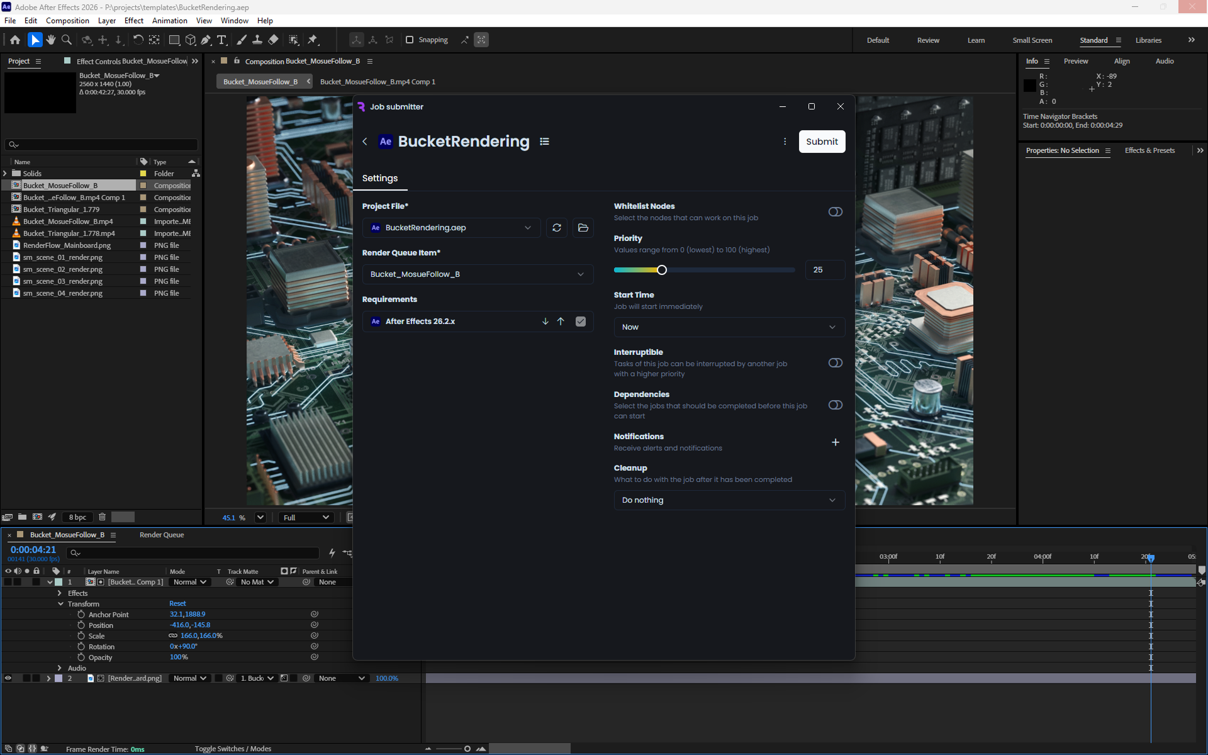Open the Effects & Presets tab

(1149, 150)
